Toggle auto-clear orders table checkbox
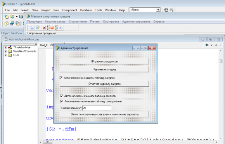Image resolution: width=225 pixels, height=144 pixels. coord(62,96)
